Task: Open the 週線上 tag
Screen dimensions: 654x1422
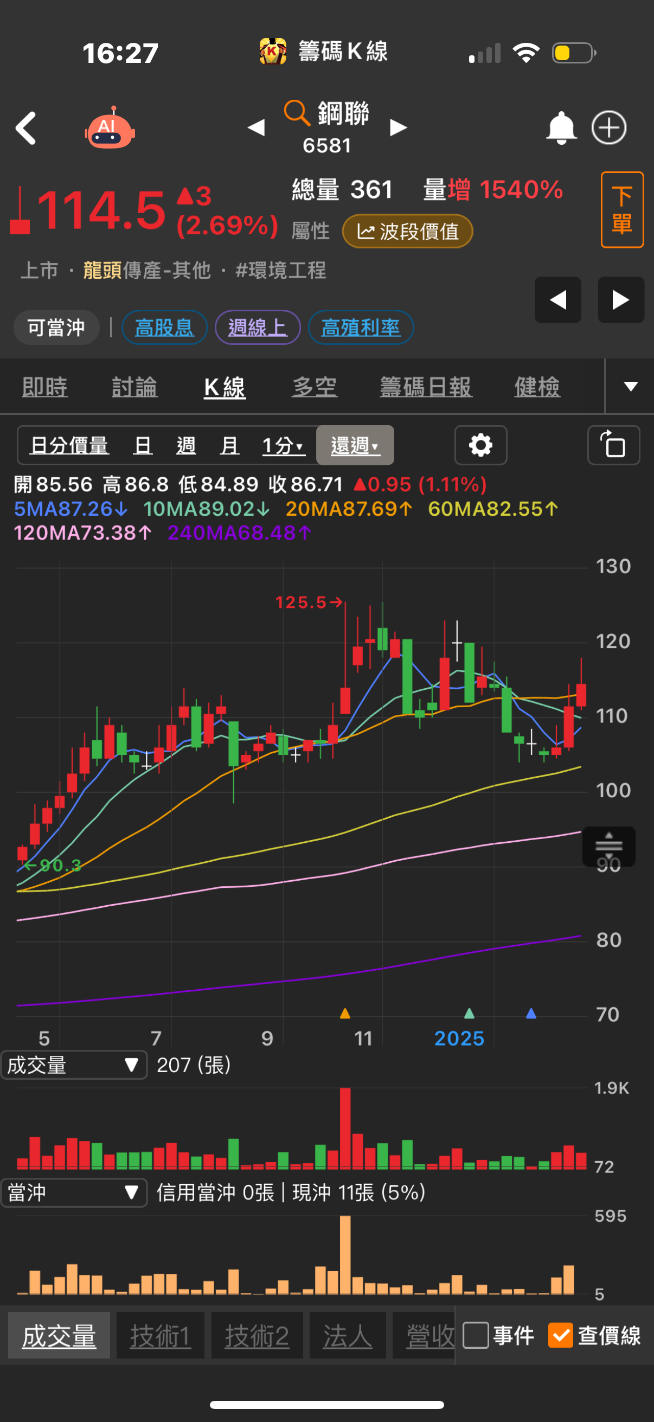Action: click(257, 328)
